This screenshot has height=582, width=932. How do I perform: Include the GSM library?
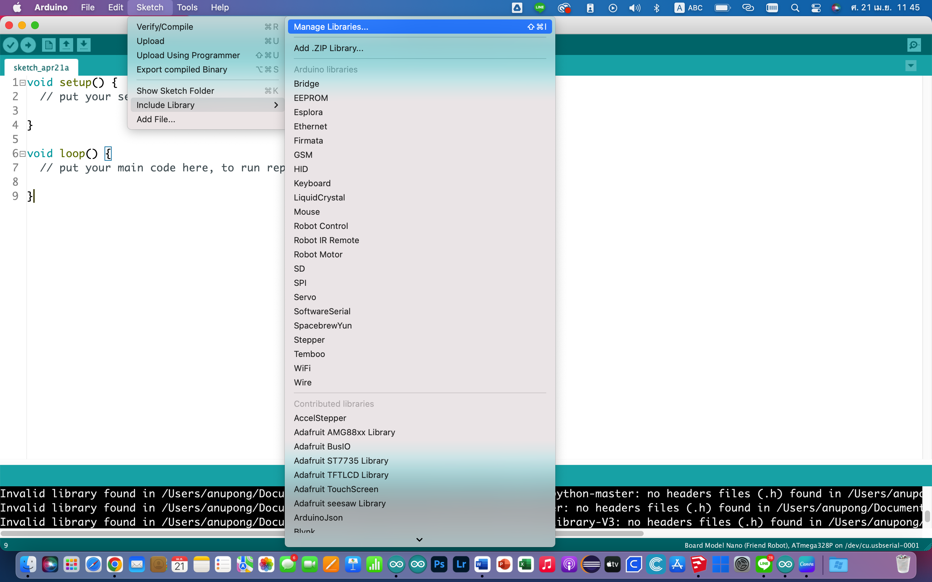coord(420,155)
